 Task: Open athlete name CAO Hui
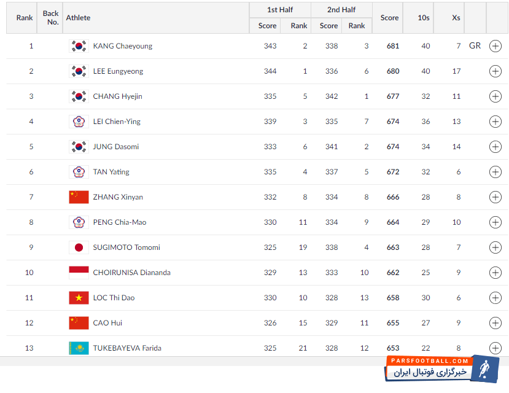click(107, 323)
